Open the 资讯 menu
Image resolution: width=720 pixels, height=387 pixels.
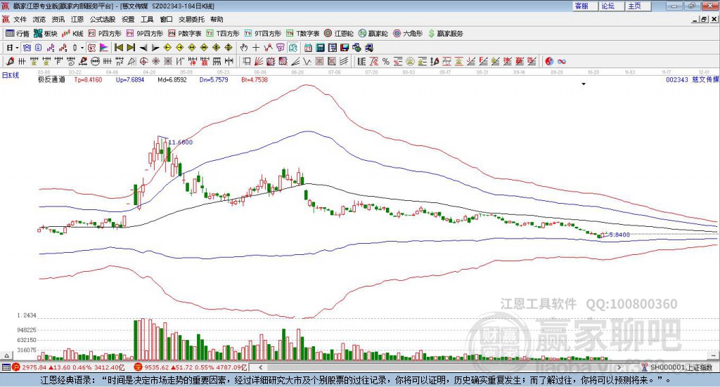58,19
